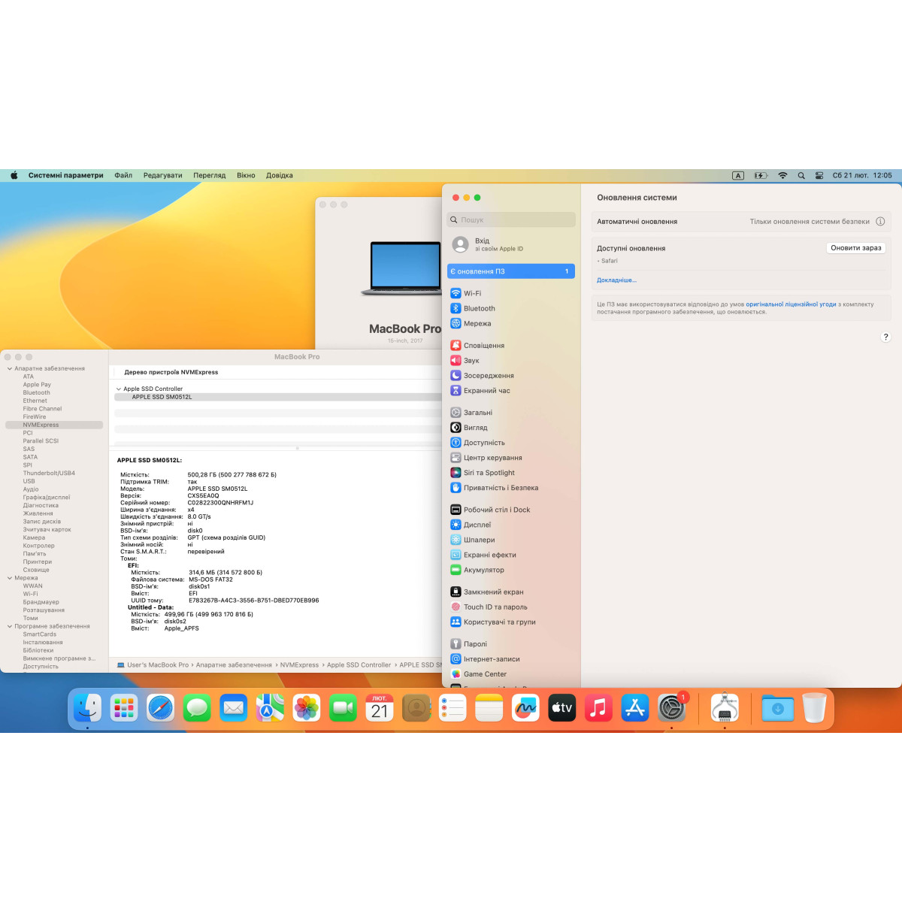902x902 pixels.
Task: Open Докладніше link under available updates
Action: tap(616, 280)
